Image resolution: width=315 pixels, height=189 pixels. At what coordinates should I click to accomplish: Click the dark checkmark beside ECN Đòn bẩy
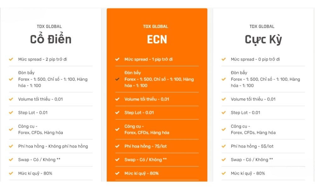pyautogui.click(x=117, y=79)
